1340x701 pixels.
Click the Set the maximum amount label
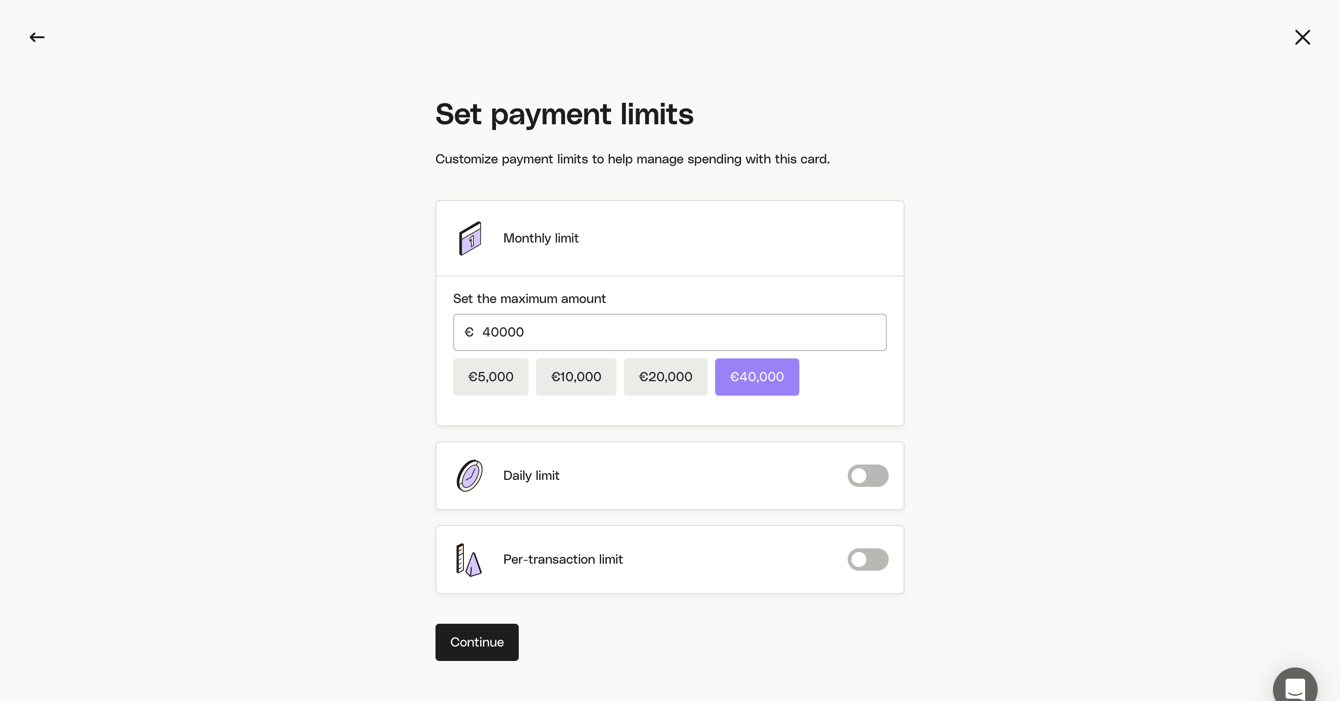tap(529, 299)
